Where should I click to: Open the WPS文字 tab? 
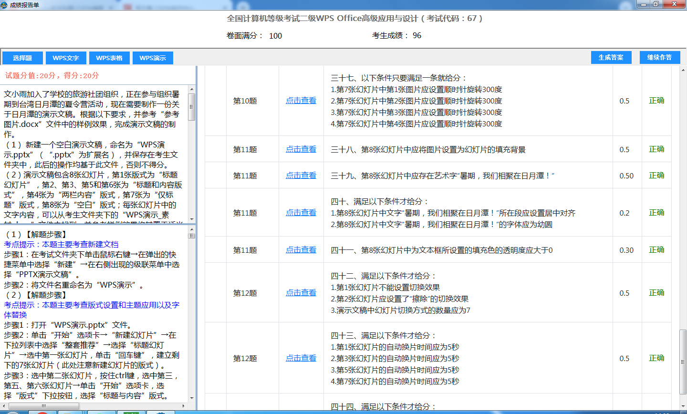[x=66, y=58]
